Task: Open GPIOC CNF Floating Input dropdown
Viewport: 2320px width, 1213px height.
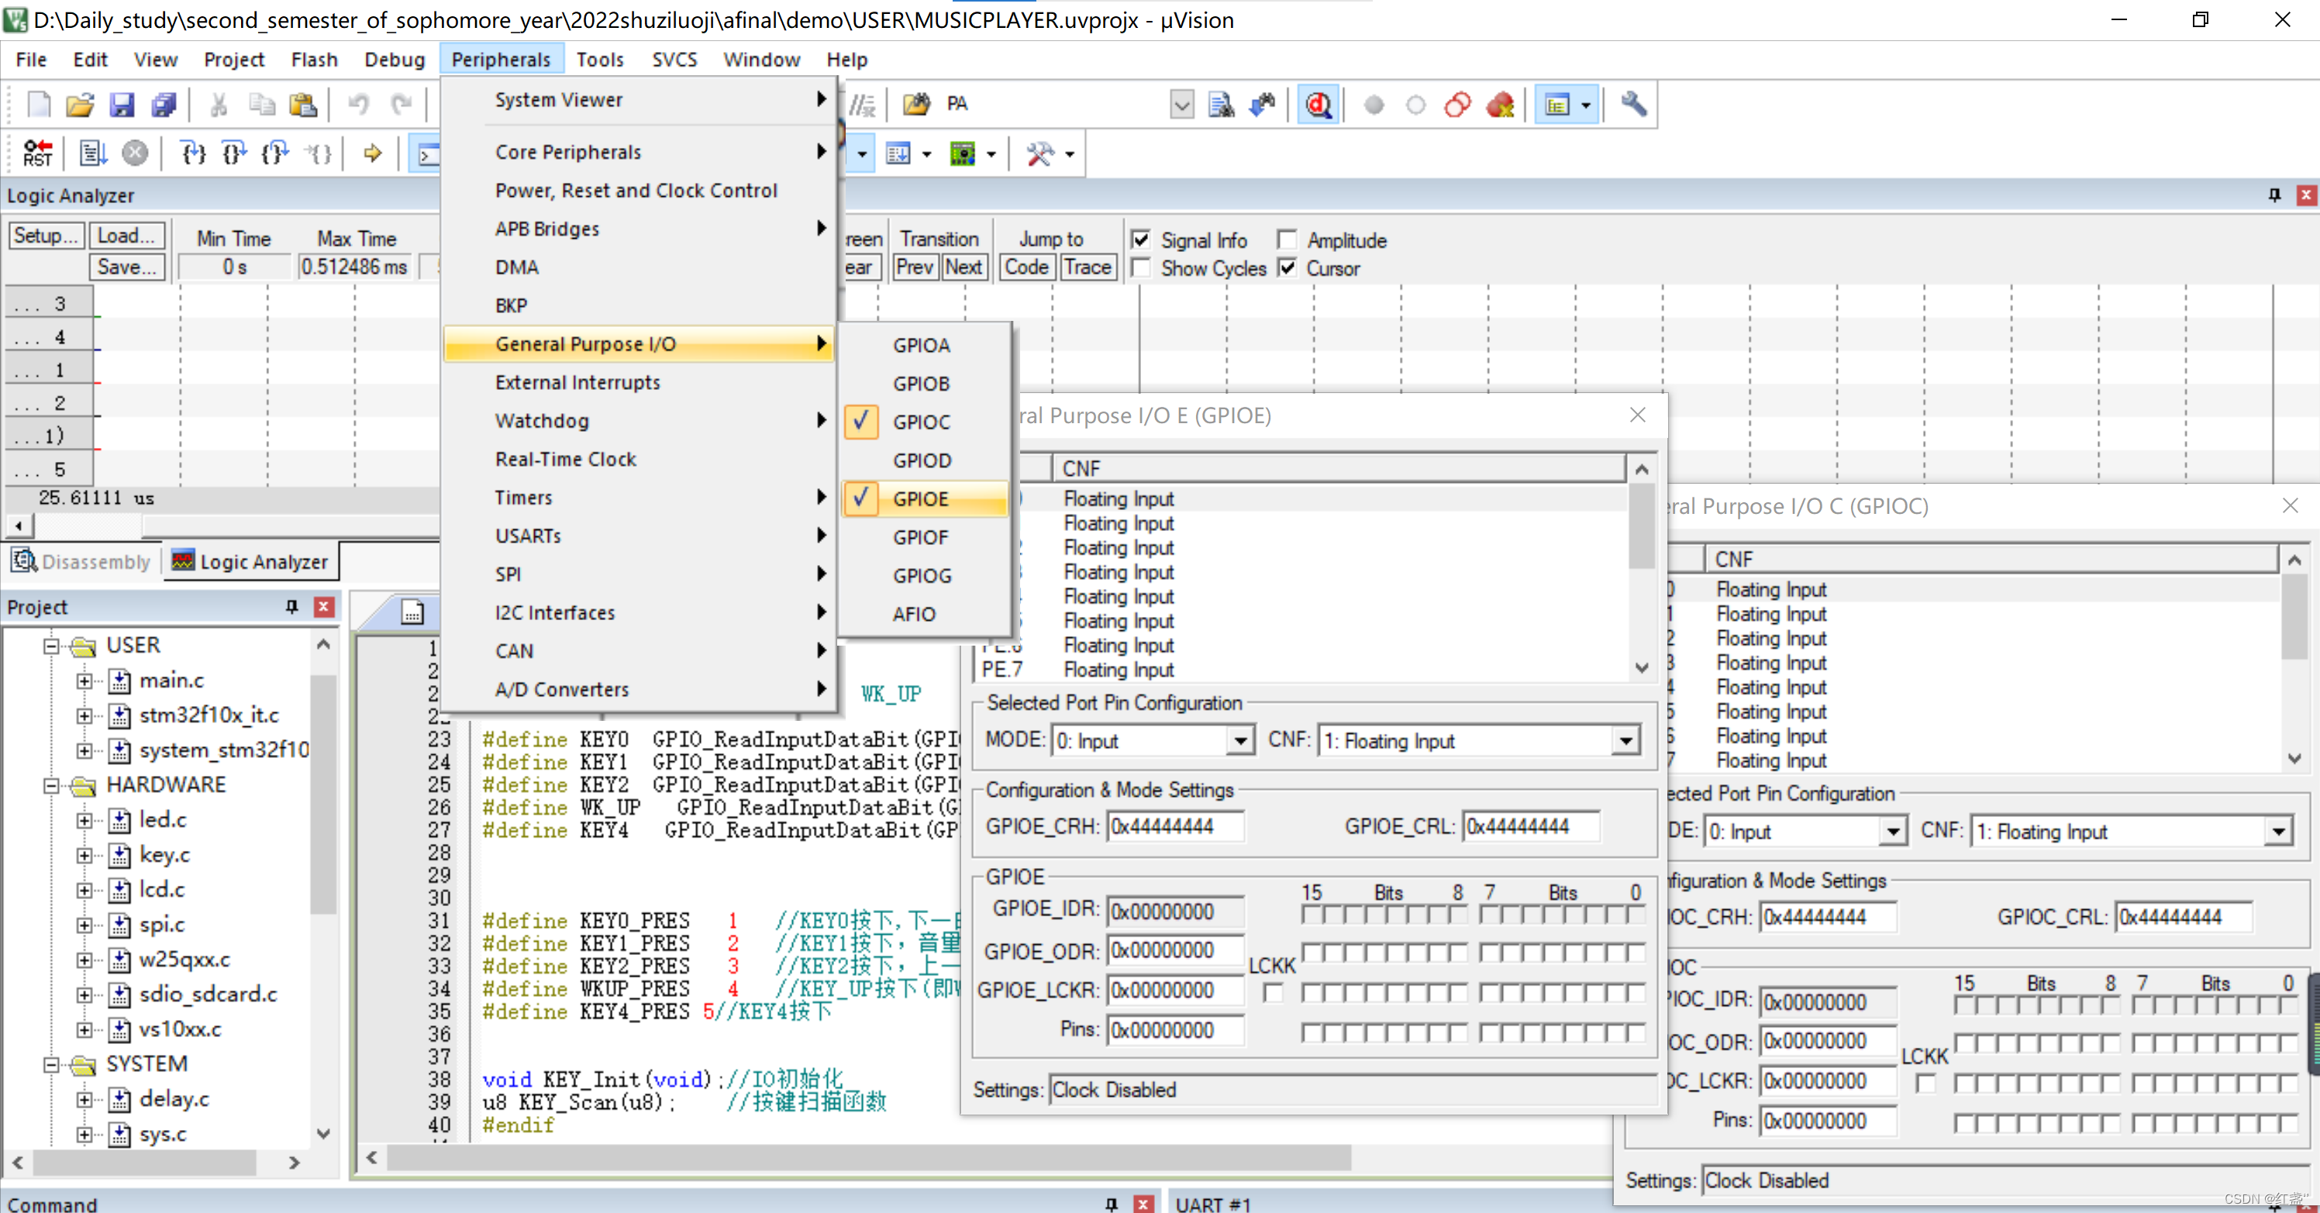Action: tap(2277, 831)
